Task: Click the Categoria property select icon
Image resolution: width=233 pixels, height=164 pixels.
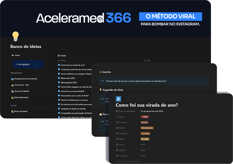Action: coord(117,134)
